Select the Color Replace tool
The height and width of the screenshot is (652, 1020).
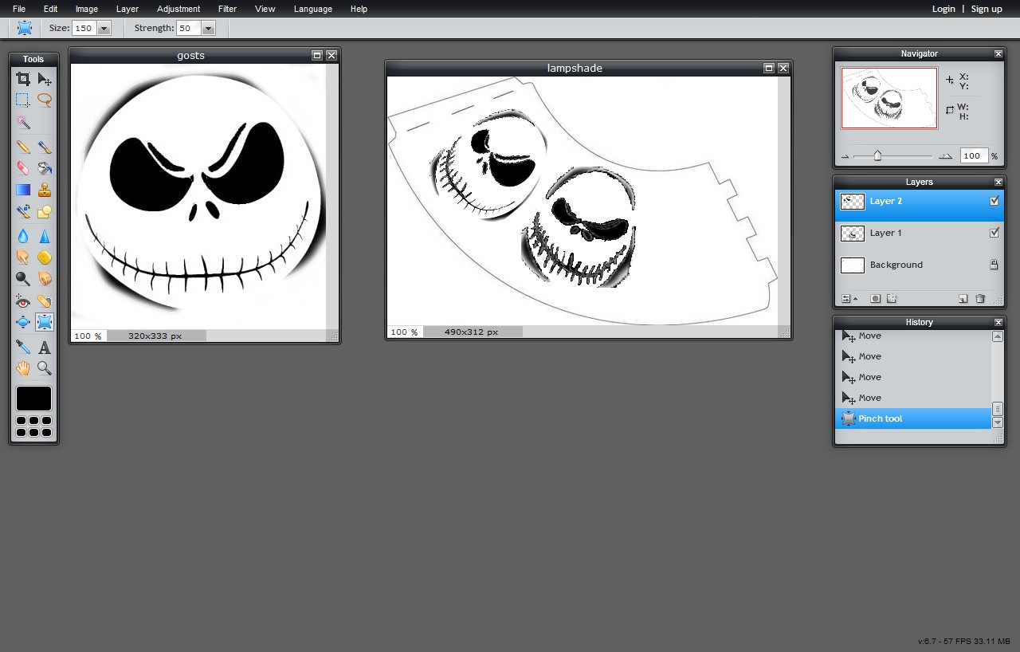(x=23, y=211)
